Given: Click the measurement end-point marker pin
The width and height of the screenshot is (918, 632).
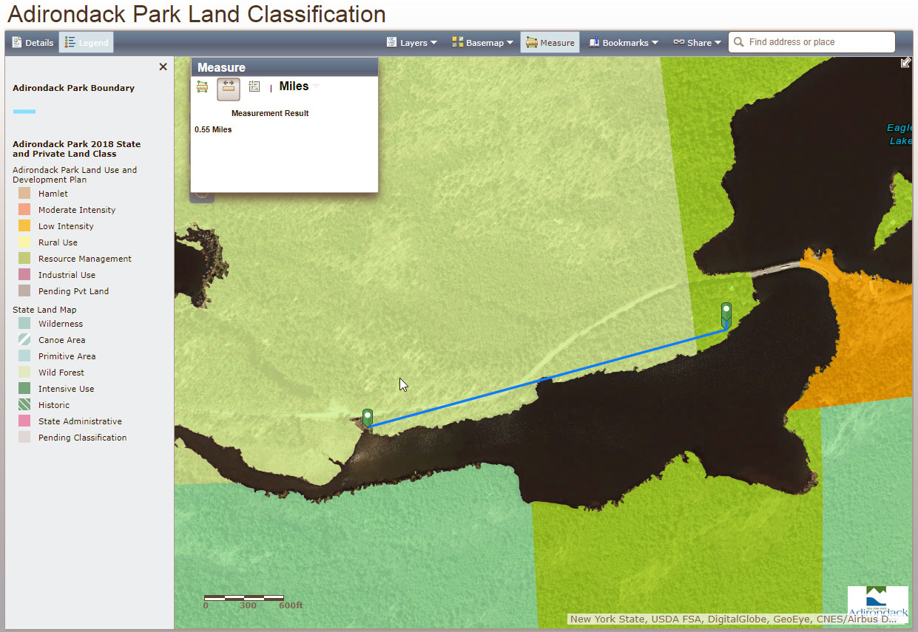Looking at the screenshot, I should click(726, 314).
